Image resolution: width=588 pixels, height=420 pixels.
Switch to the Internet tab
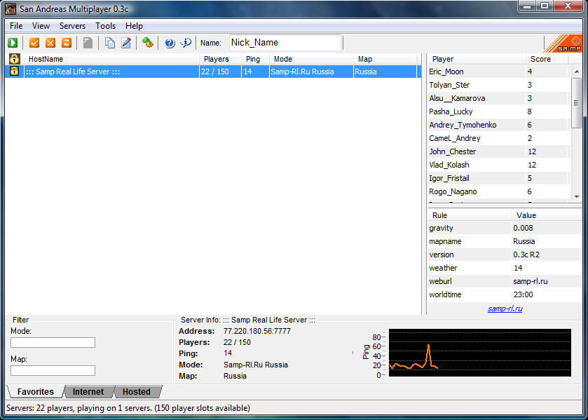click(x=88, y=392)
